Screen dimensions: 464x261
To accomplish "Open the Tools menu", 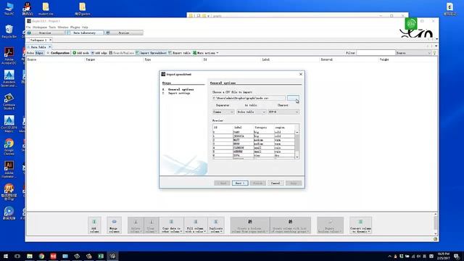I will tap(52, 28).
